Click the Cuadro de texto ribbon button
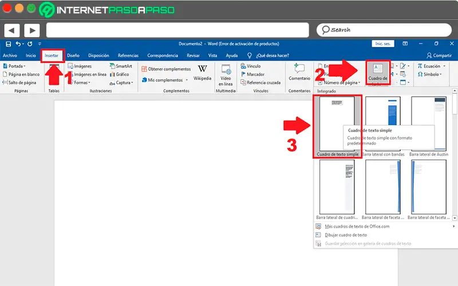 pyautogui.click(x=378, y=73)
